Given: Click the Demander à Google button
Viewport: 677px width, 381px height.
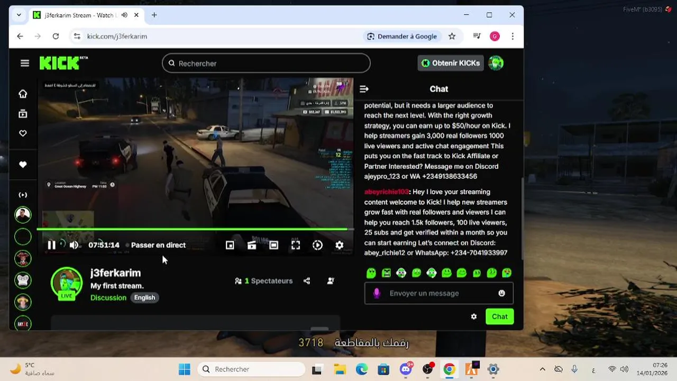Looking at the screenshot, I should (402, 36).
